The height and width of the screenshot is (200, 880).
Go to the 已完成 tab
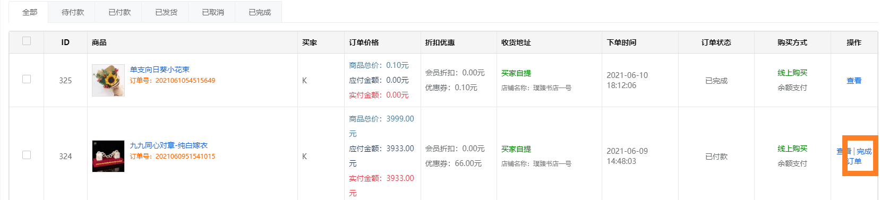[x=260, y=12]
